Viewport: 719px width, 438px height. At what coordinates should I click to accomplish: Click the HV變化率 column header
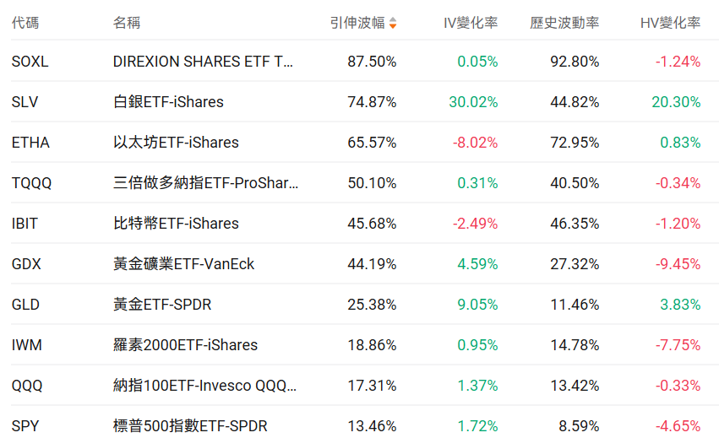(670, 23)
